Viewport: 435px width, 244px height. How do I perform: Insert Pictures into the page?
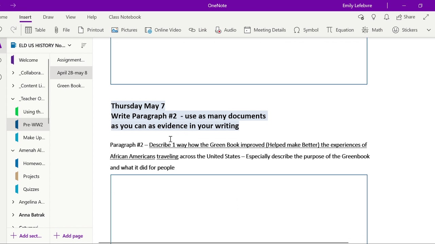[x=124, y=30]
